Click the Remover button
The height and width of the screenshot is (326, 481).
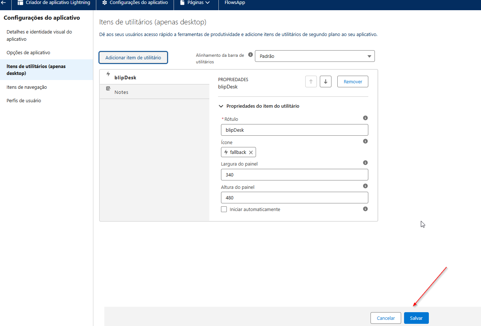353,82
